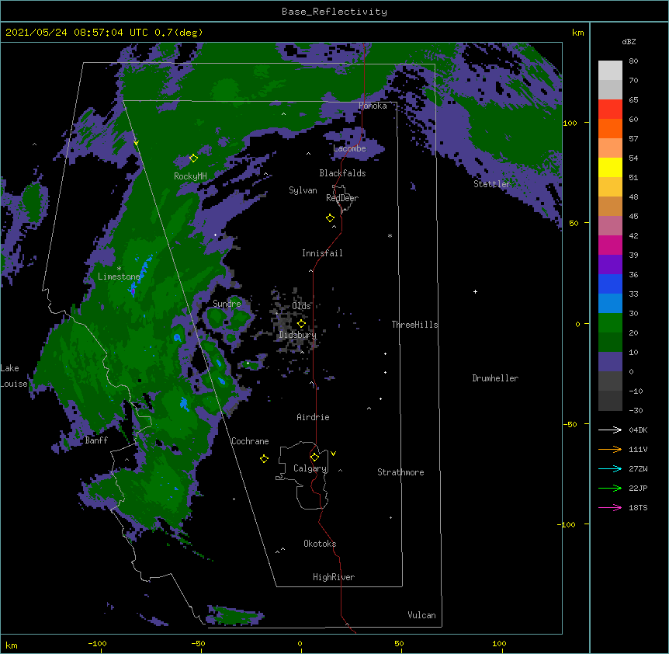Select the Blackfalds label

click(x=342, y=173)
